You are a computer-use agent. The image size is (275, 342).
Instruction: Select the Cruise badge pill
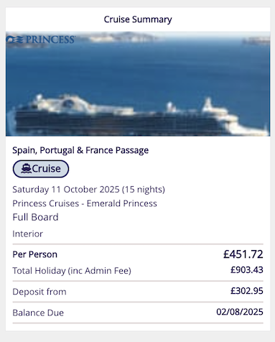[41, 169]
